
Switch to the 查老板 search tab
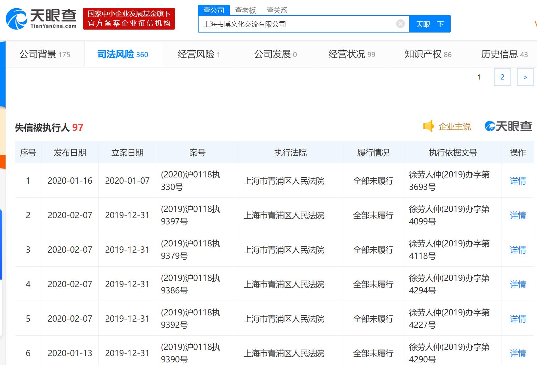coord(245,11)
